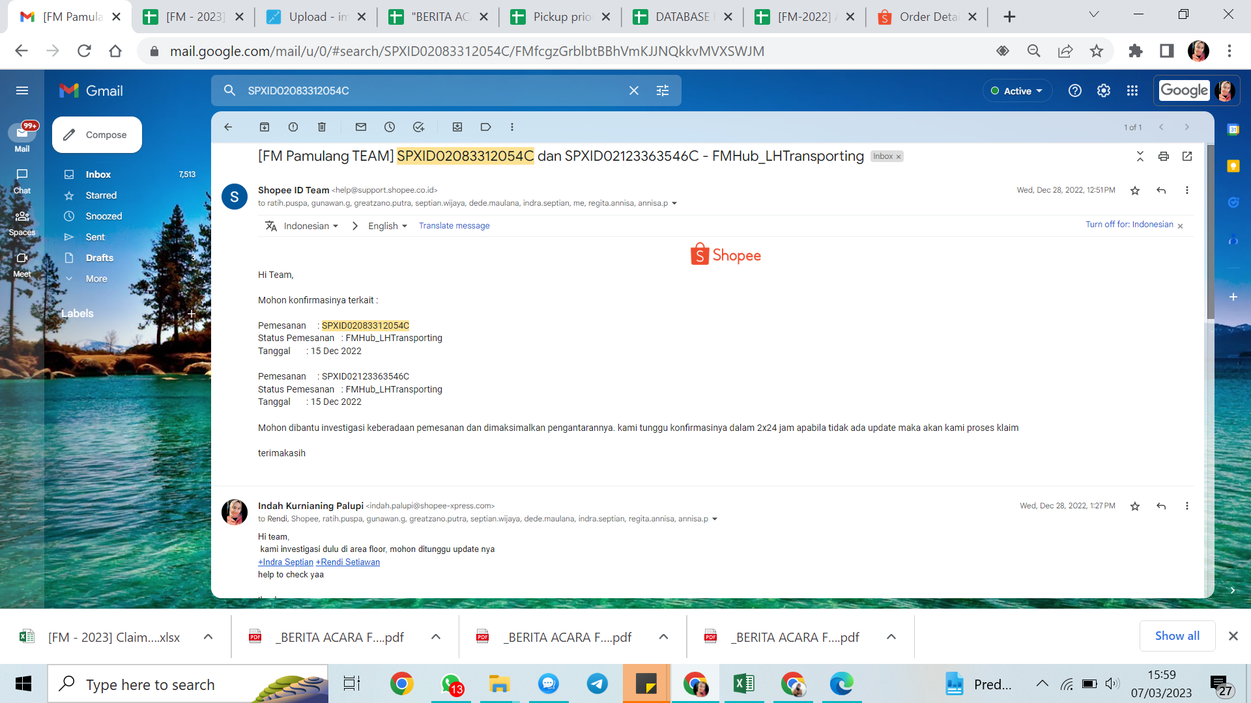Open the Meet section in sidebar
This screenshot has width=1251, height=703.
pos(22,264)
